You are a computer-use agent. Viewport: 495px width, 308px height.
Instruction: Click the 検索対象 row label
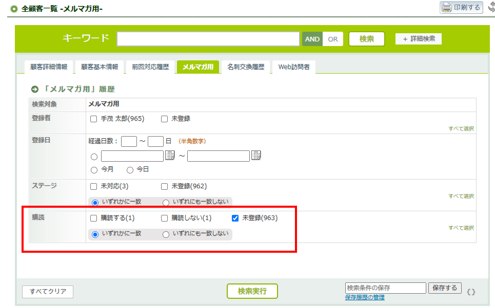point(44,104)
